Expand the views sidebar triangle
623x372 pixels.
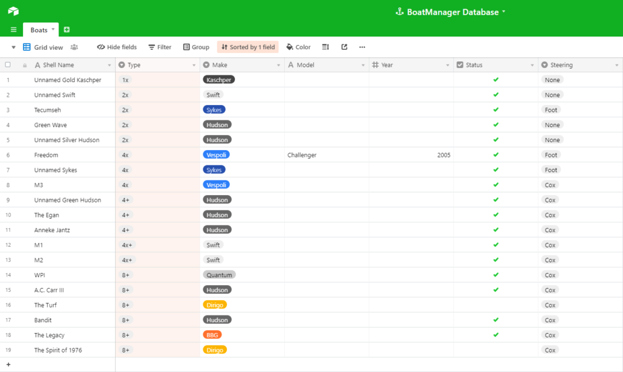tap(13, 47)
